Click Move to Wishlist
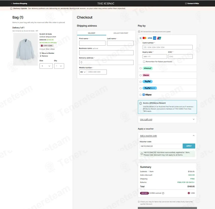215x209 pixels. coord(48,53)
